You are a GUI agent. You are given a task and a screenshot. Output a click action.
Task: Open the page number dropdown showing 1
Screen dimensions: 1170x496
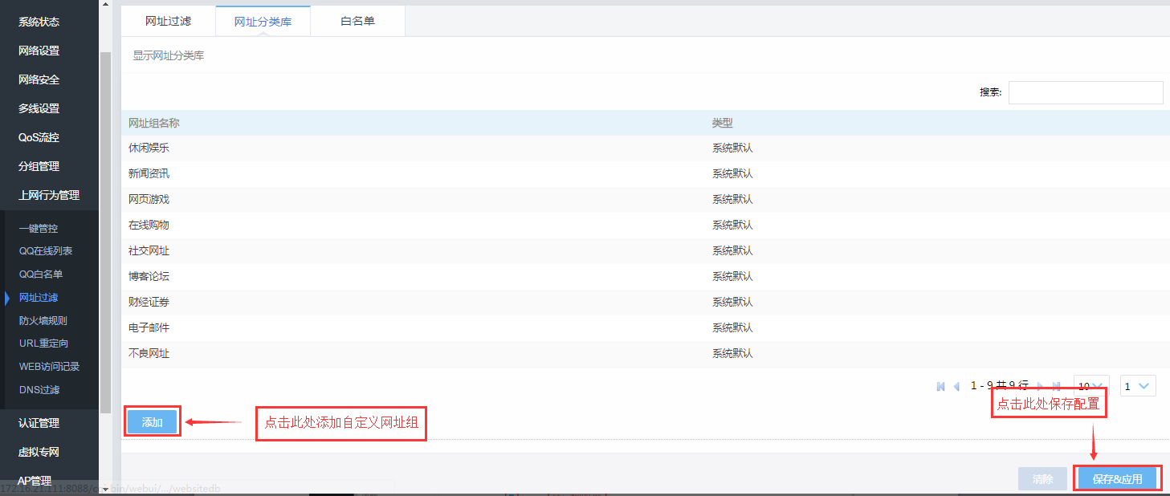pyautogui.click(x=1138, y=386)
